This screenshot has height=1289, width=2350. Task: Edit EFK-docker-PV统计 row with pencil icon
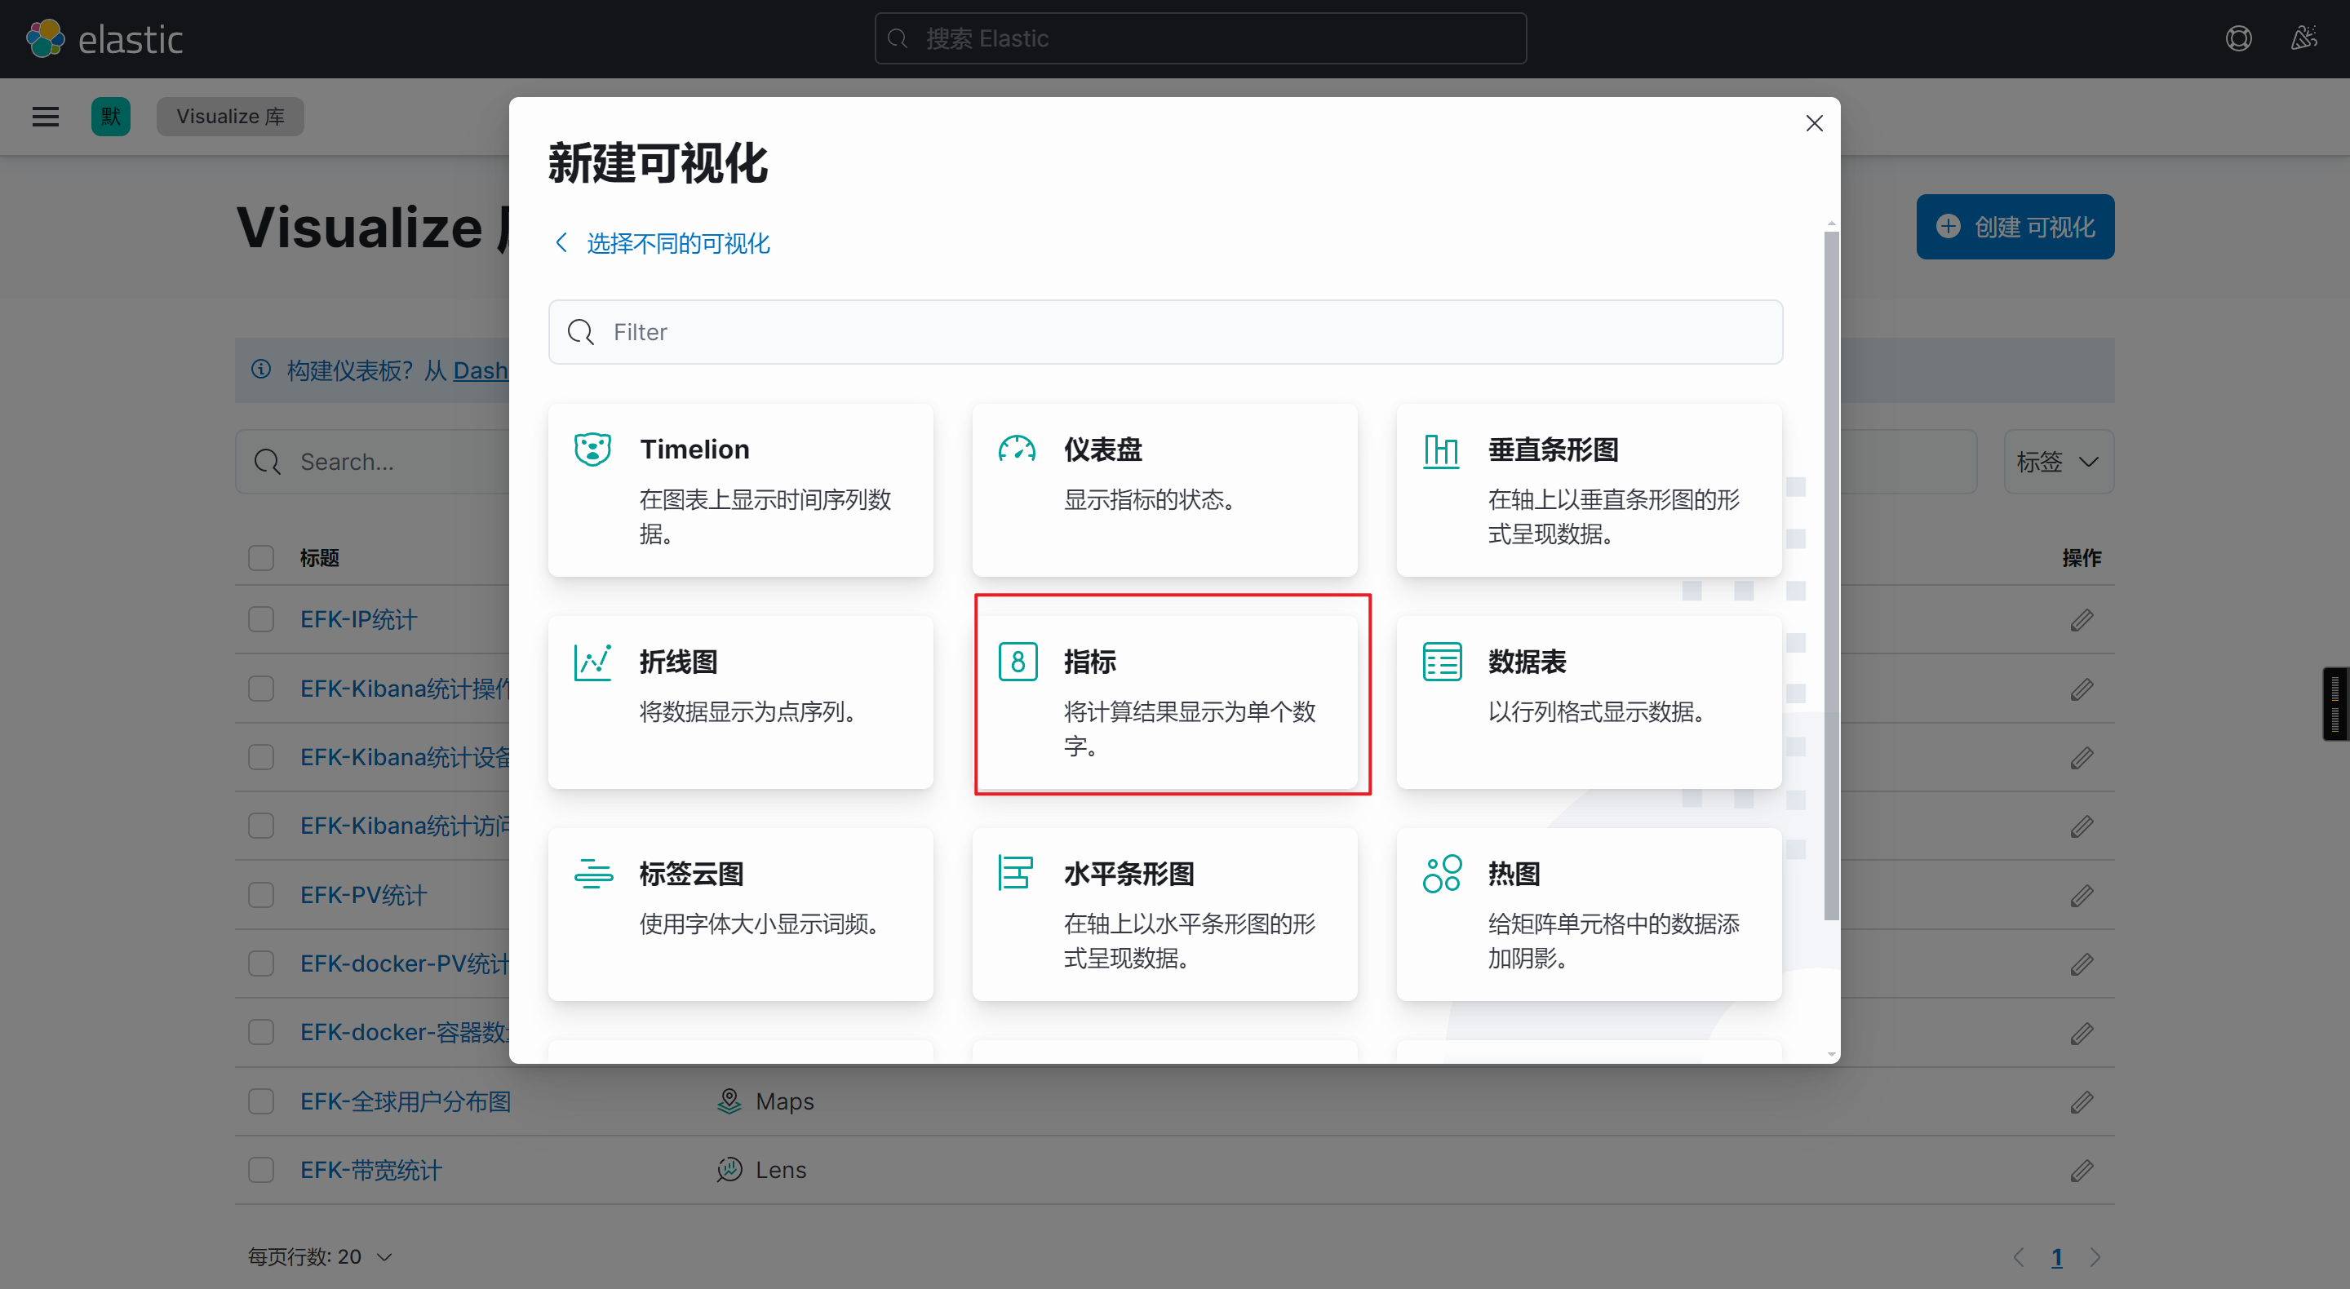[x=2081, y=964]
